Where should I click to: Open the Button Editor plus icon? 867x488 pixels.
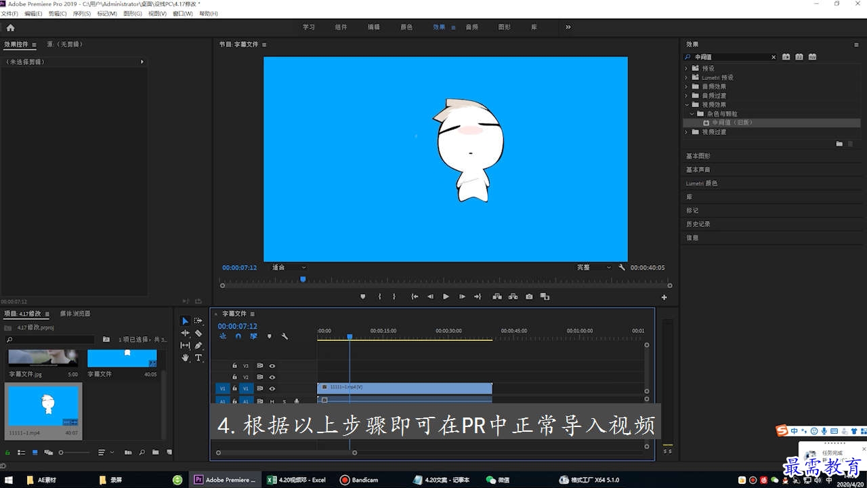pyautogui.click(x=664, y=297)
